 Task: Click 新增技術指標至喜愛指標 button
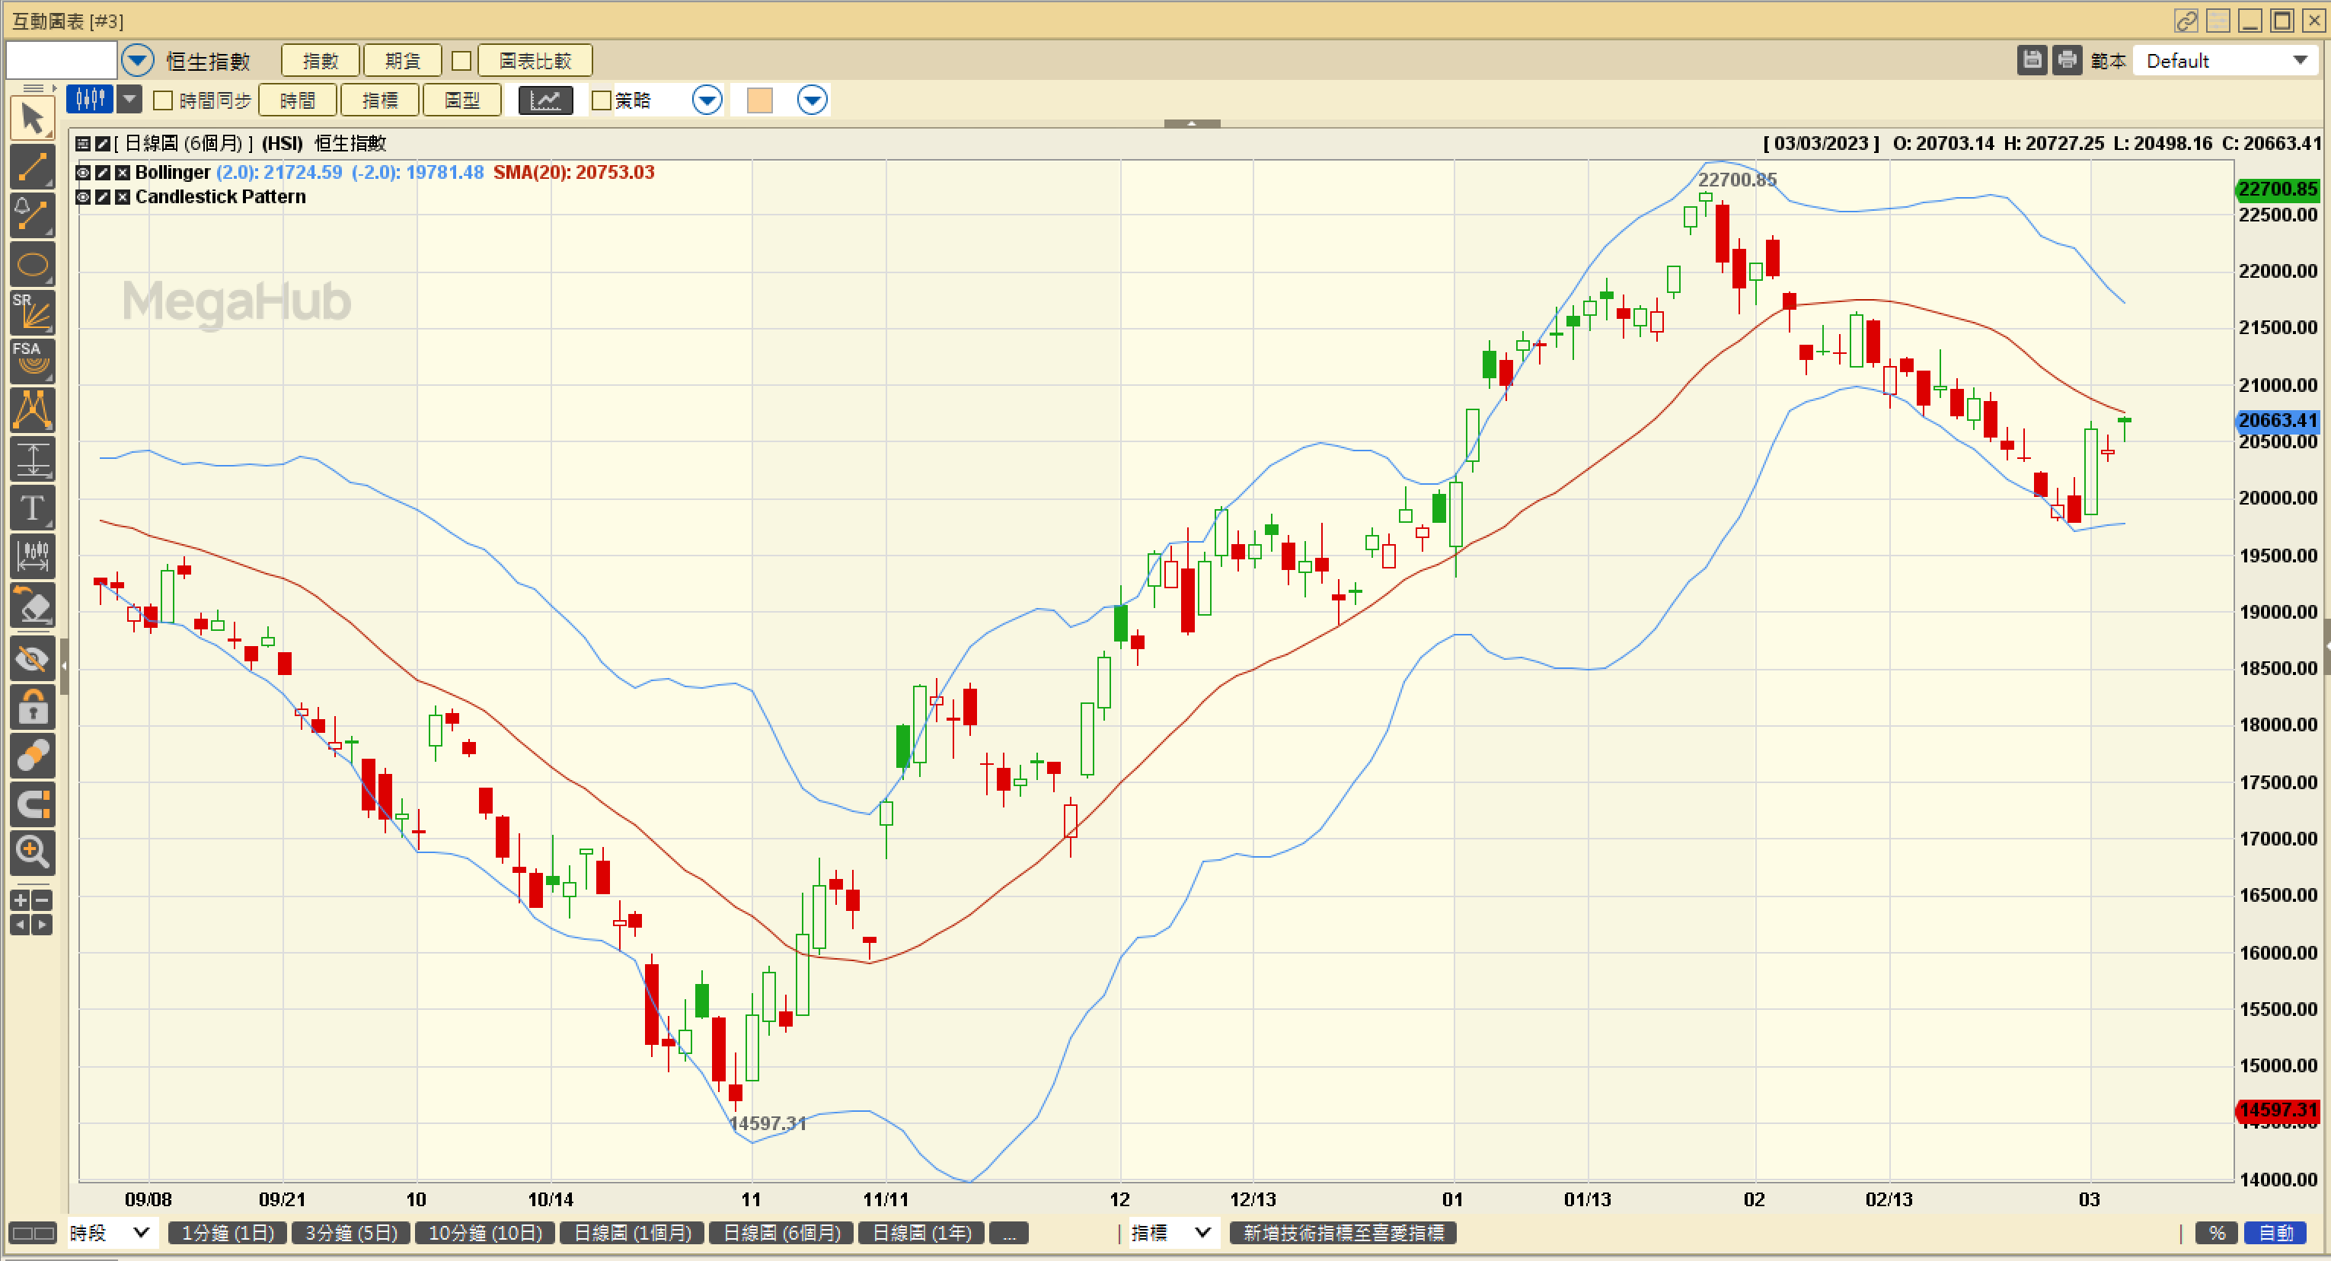tap(1343, 1233)
